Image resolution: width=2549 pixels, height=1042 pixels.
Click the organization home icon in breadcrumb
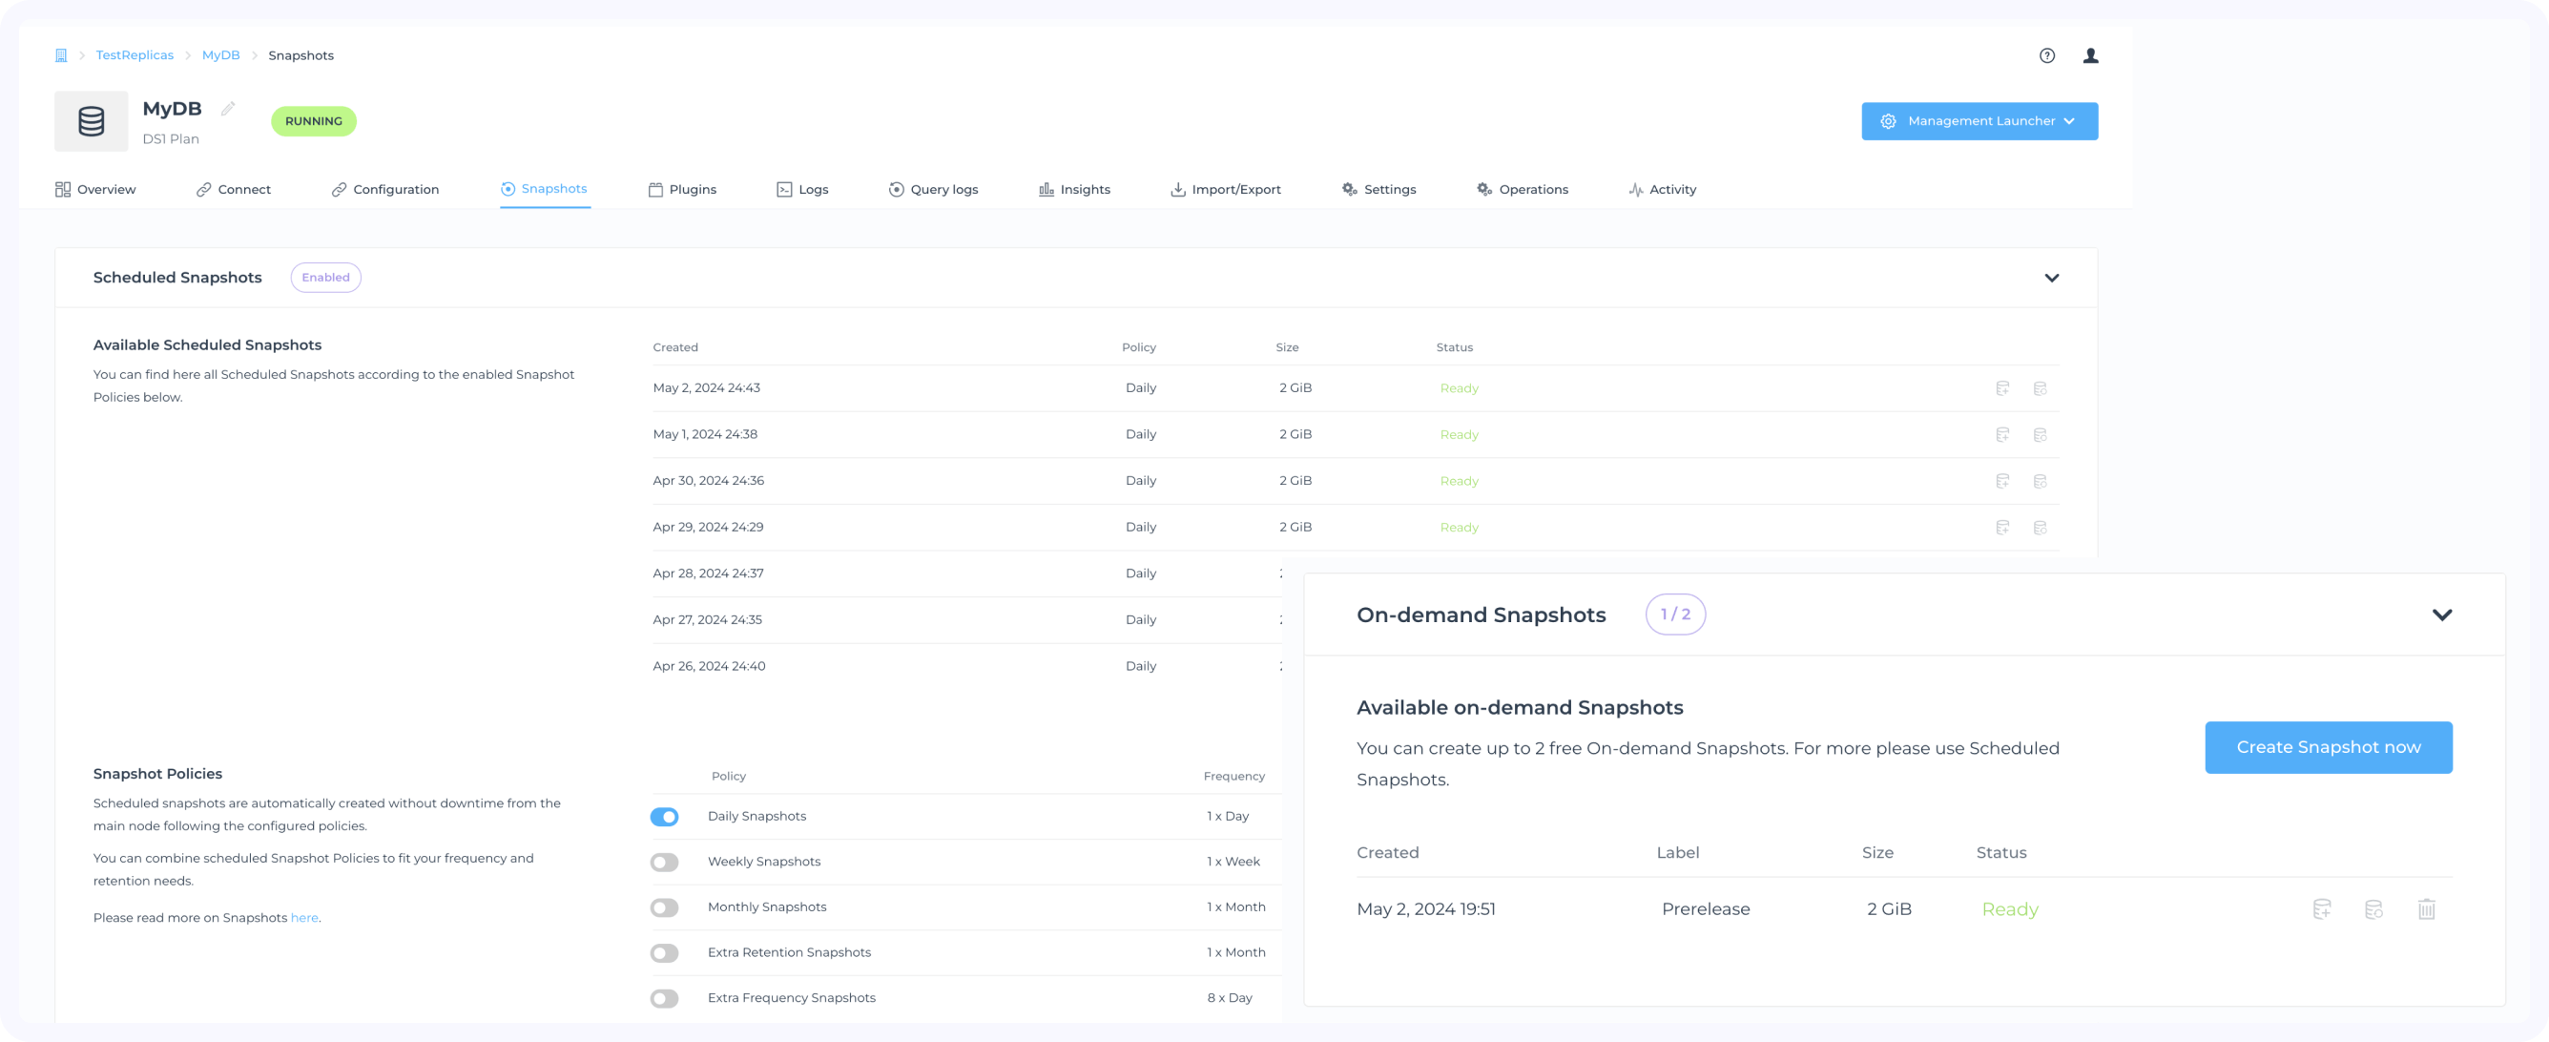[x=60, y=55]
